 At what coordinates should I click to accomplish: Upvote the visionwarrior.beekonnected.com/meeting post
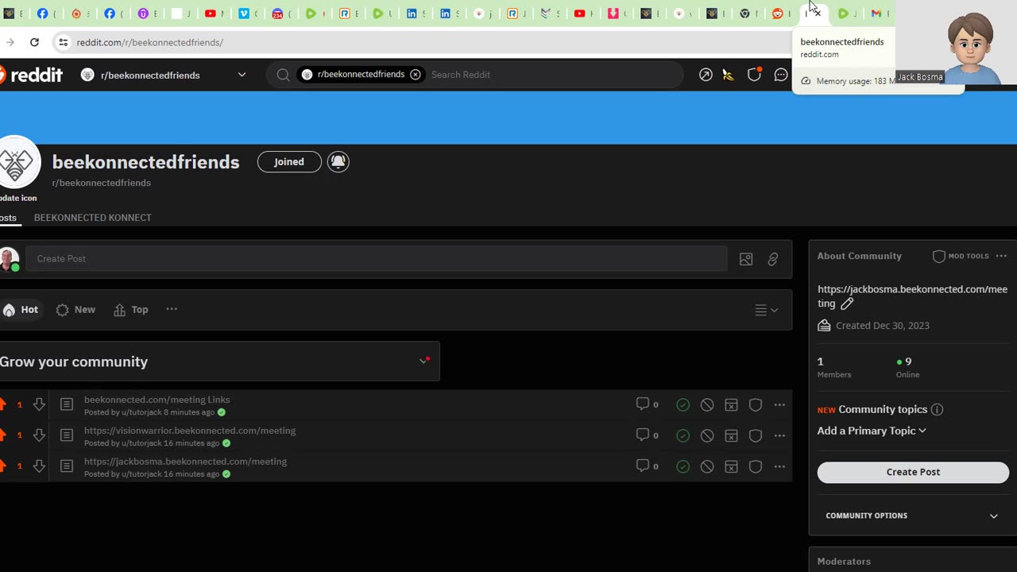[2, 435]
